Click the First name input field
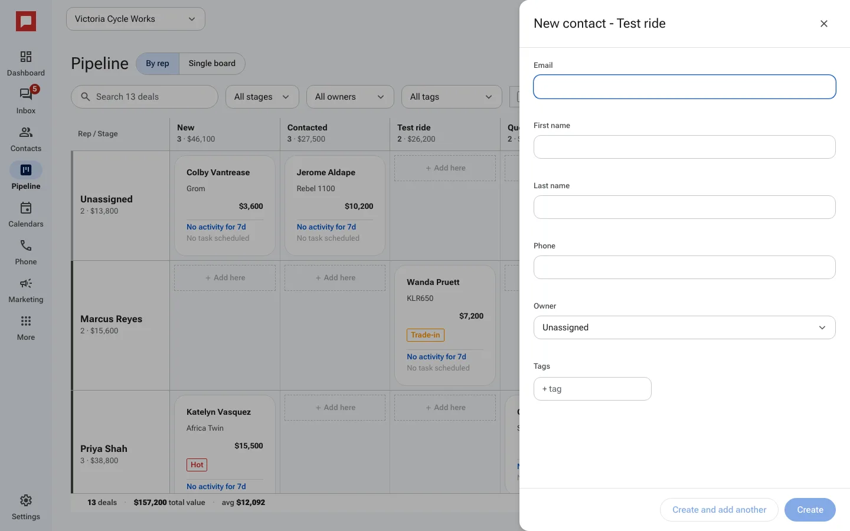Screen dimensions: 850x531 [x=685, y=147]
